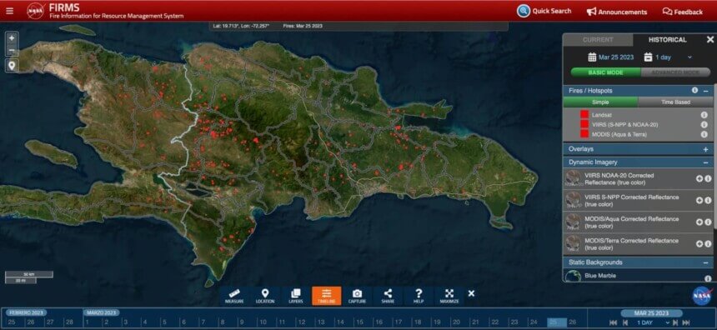Select day 20 on the timeline
The height and width of the screenshot is (330, 717).
coord(456,322)
